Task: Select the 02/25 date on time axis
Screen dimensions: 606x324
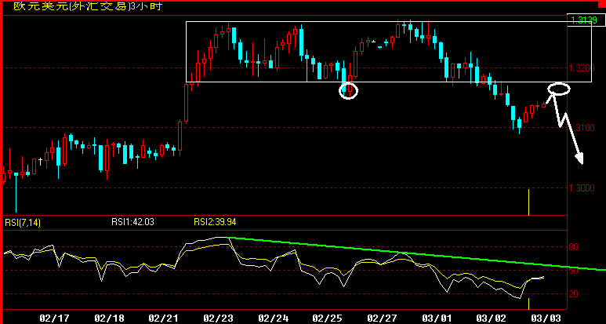Action: click(x=328, y=319)
